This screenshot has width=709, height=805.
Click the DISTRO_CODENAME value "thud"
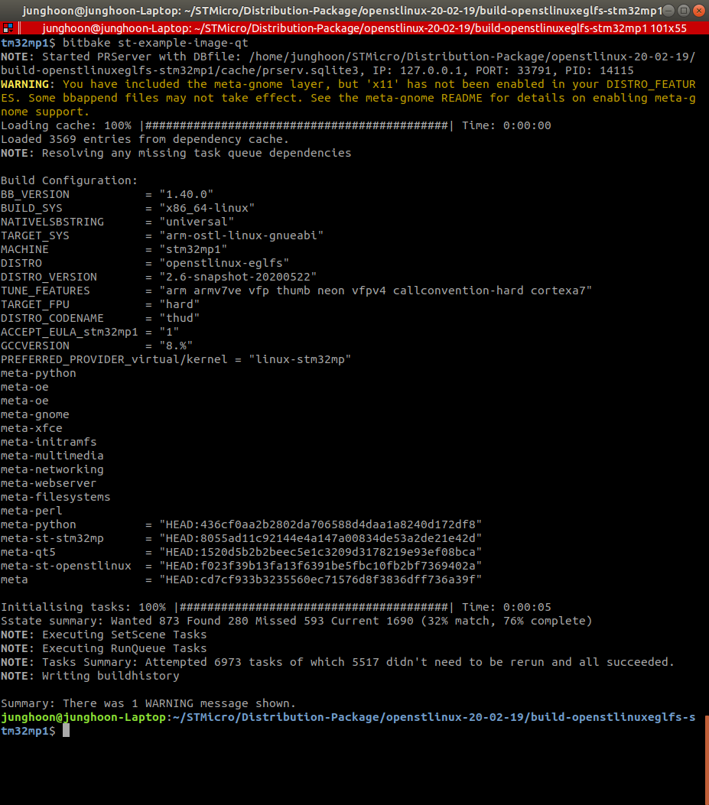click(x=179, y=318)
